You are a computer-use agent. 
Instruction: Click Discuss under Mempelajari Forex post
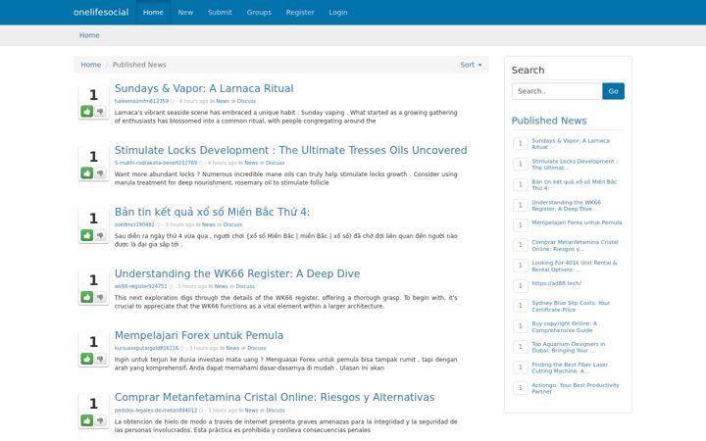click(x=257, y=348)
